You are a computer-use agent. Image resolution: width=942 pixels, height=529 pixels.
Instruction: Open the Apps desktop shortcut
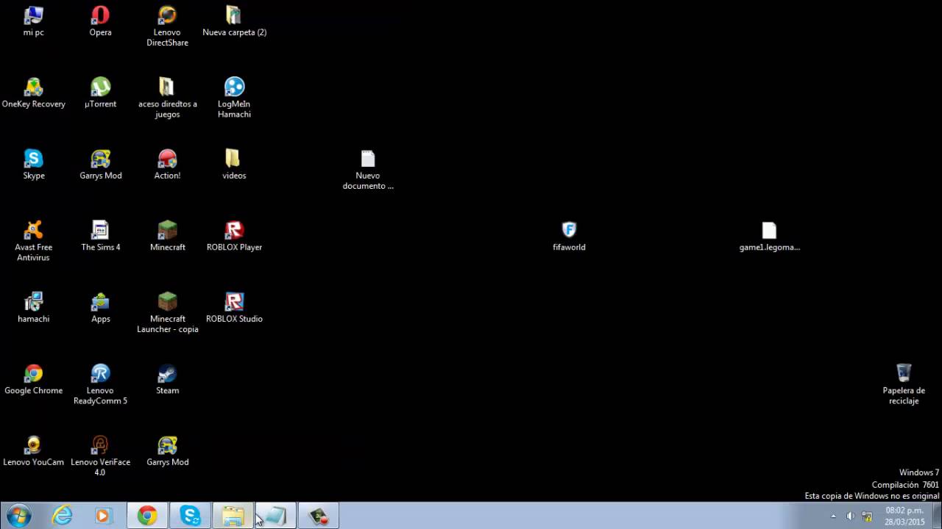pos(101,308)
